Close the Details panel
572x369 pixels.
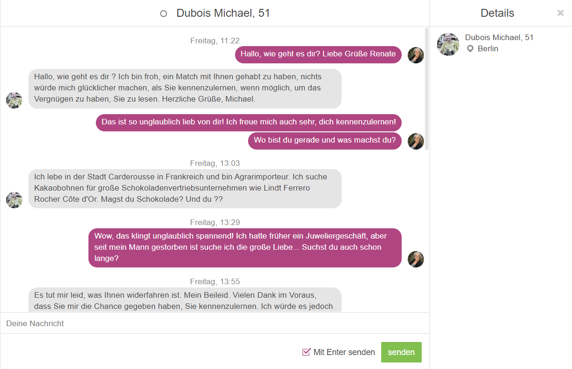click(x=560, y=13)
